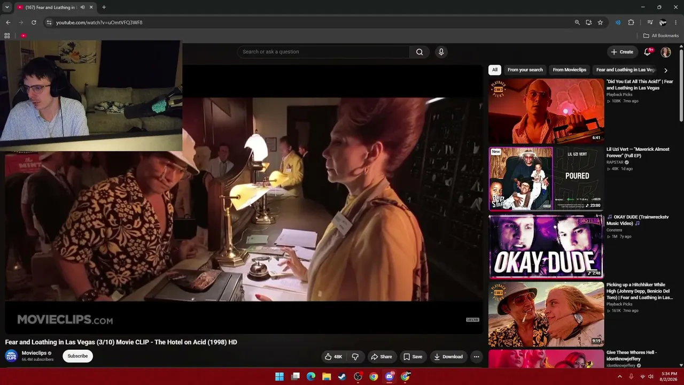This screenshot has width=684, height=385.
Task: Open the OKAY DUDE video thumbnail
Action: coord(546,247)
